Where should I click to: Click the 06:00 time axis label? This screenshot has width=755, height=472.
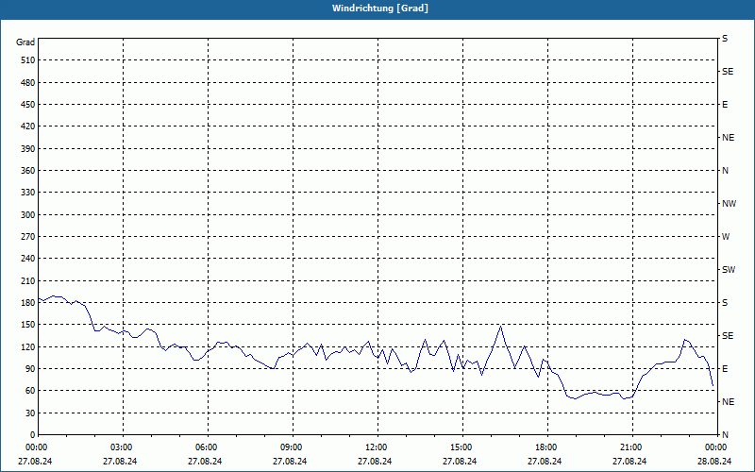207,447
